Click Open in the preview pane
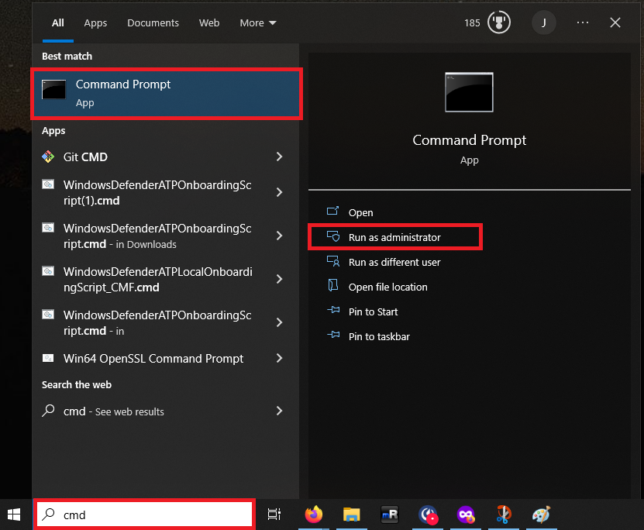 click(x=360, y=212)
